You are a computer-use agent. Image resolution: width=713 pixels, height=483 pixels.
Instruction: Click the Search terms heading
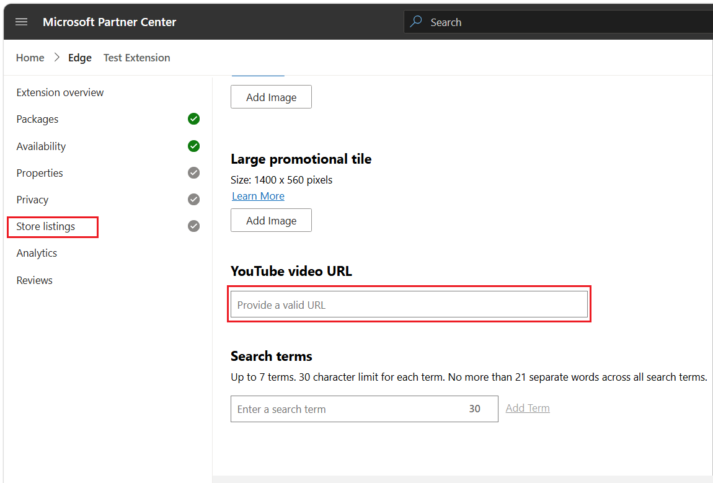(x=272, y=356)
